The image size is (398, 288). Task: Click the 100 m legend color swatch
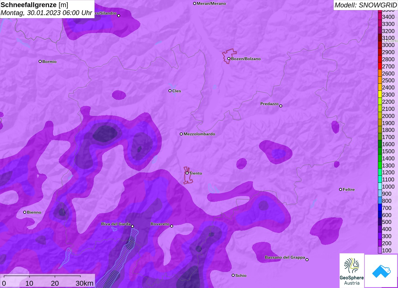380,250
